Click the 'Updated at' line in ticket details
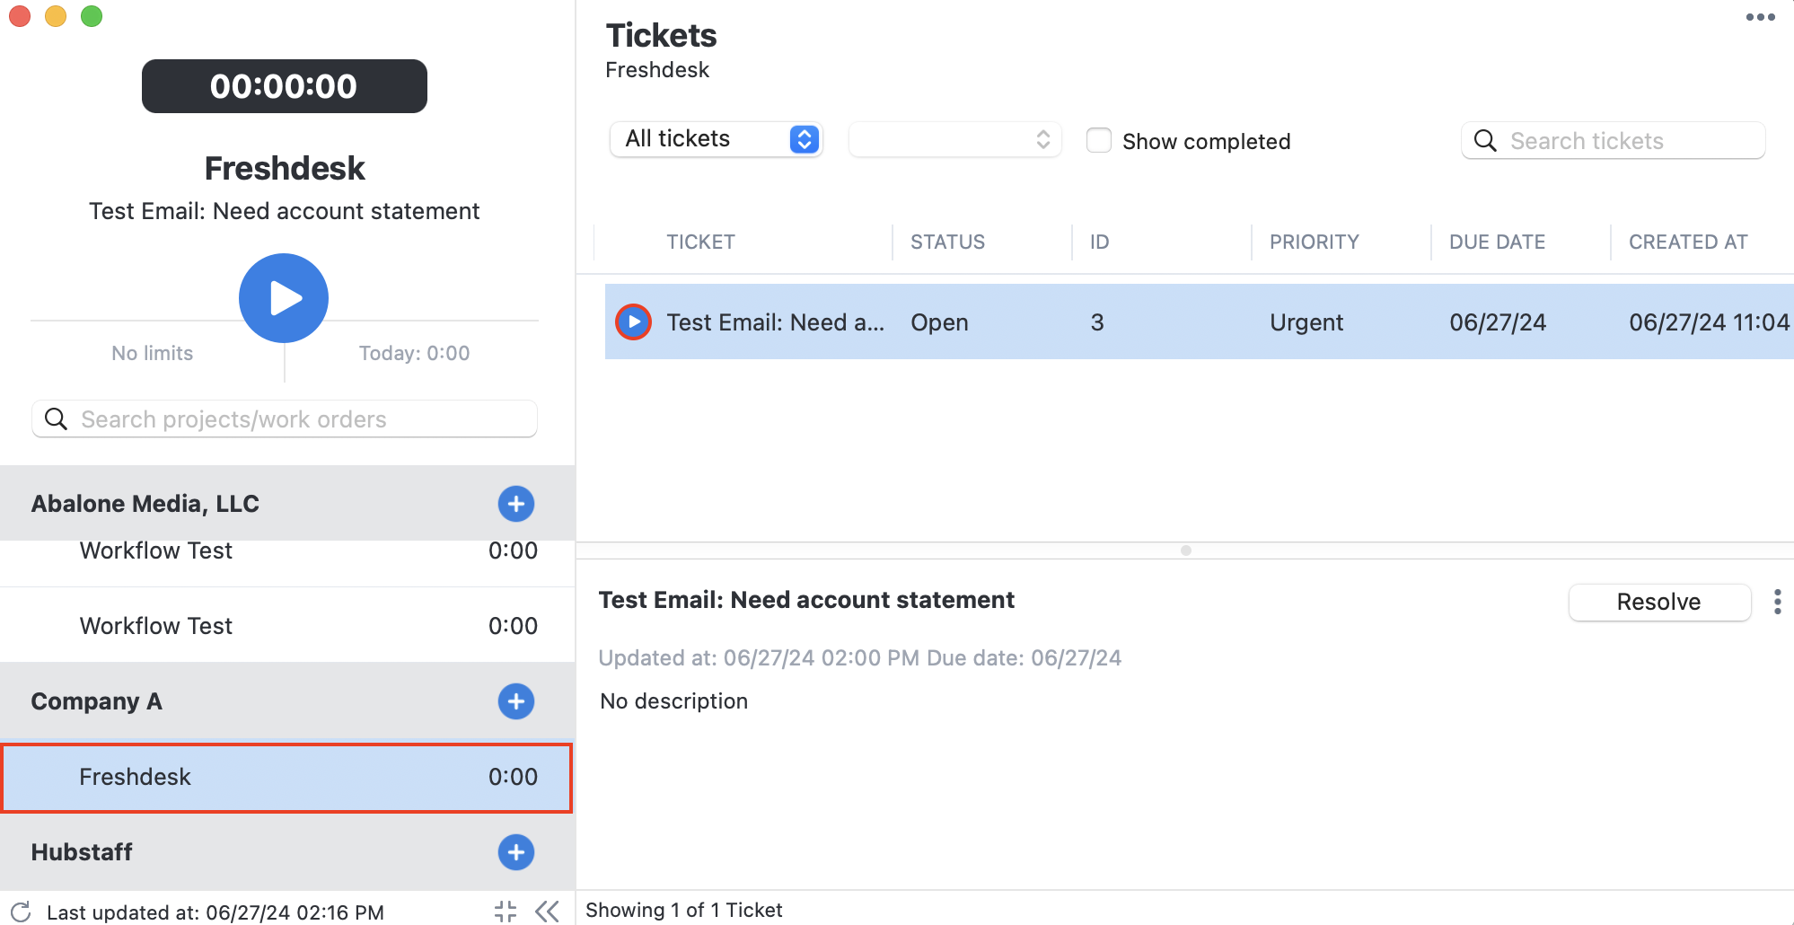1794x925 pixels. click(859, 658)
